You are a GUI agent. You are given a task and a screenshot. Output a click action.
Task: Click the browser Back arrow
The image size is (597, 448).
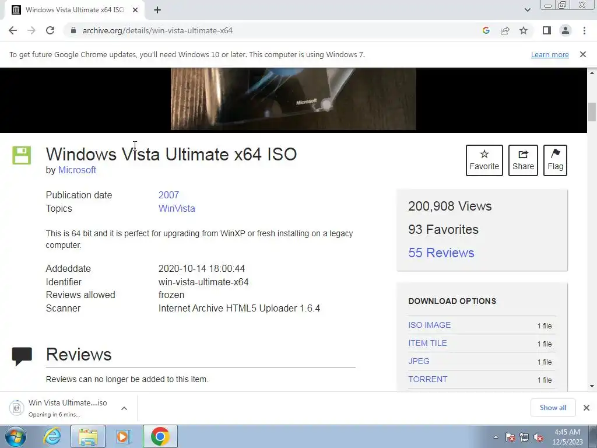(x=13, y=30)
